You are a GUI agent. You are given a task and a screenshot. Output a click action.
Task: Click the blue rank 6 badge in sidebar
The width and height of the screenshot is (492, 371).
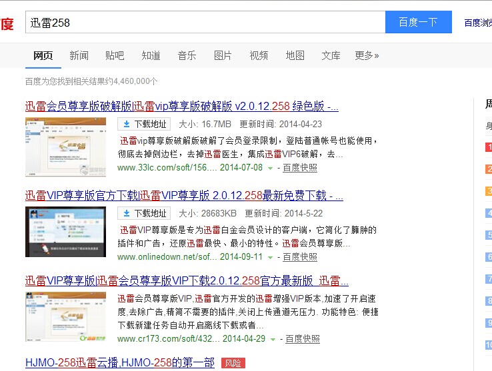[489, 257]
